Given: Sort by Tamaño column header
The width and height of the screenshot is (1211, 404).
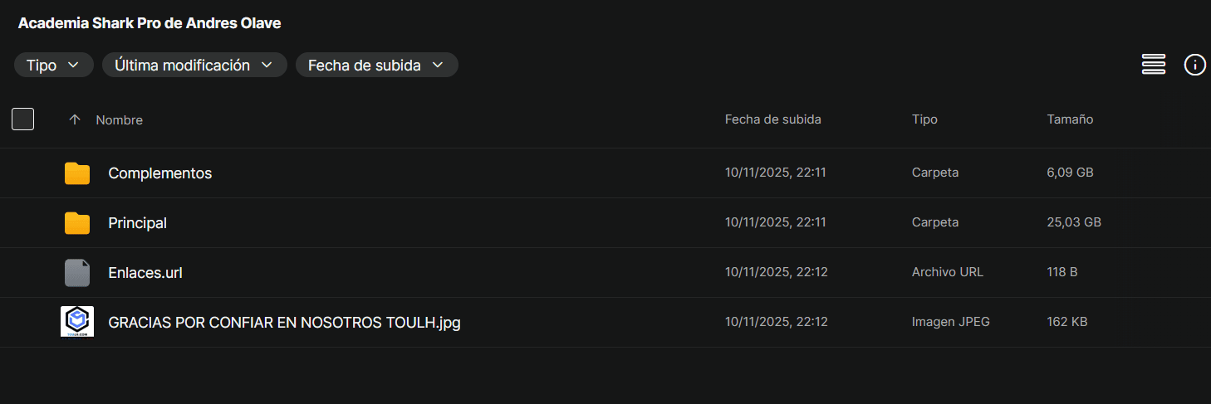Looking at the screenshot, I should pos(1070,119).
